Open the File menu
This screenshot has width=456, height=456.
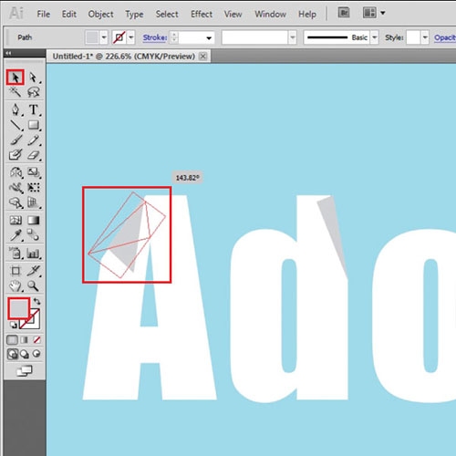[x=44, y=14]
